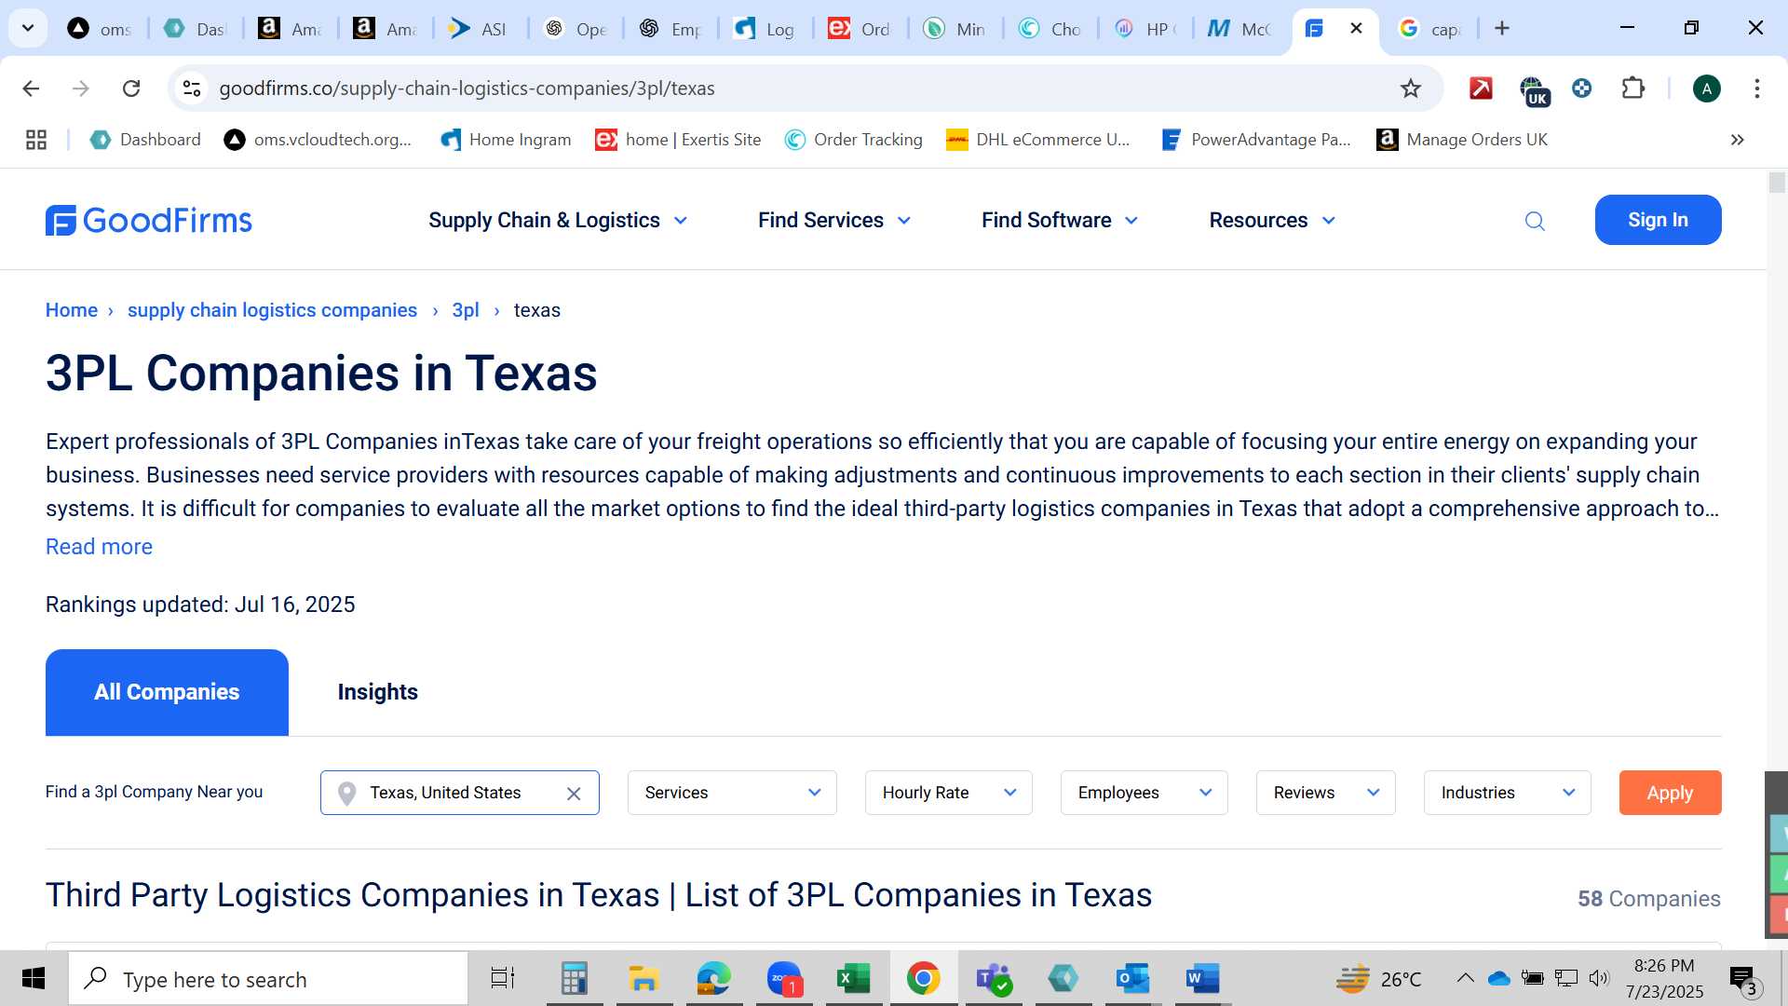The width and height of the screenshot is (1788, 1006).
Task: Open the Order Tracking bookmark
Action: 854,140
